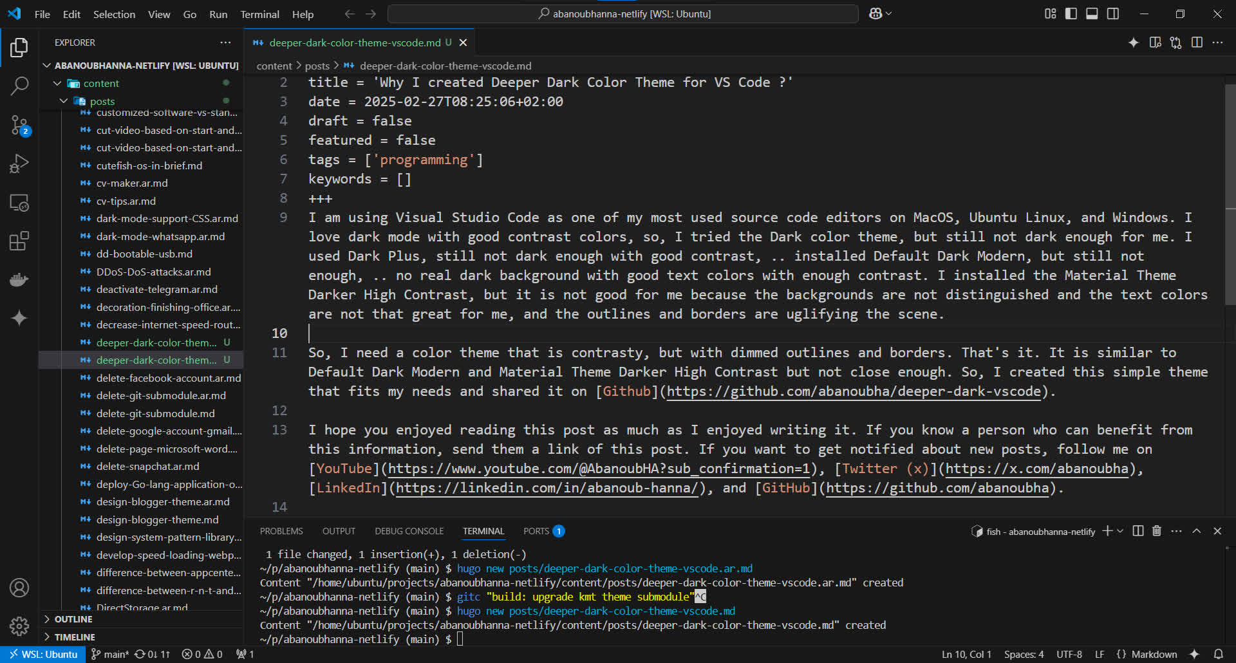Image resolution: width=1236 pixels, height=663 pixels.
Task: Click Markdown language mode in status bar
Action: pyautogui.click(x=1154, y=654)
